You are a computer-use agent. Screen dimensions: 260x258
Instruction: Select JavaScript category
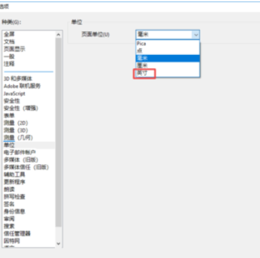click(x=15, y=93)
